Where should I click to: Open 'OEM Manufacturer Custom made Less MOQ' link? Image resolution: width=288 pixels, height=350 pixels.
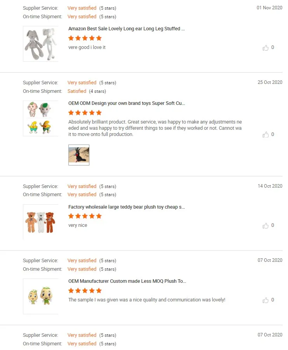pyautogui.click(x=127, y=281)
